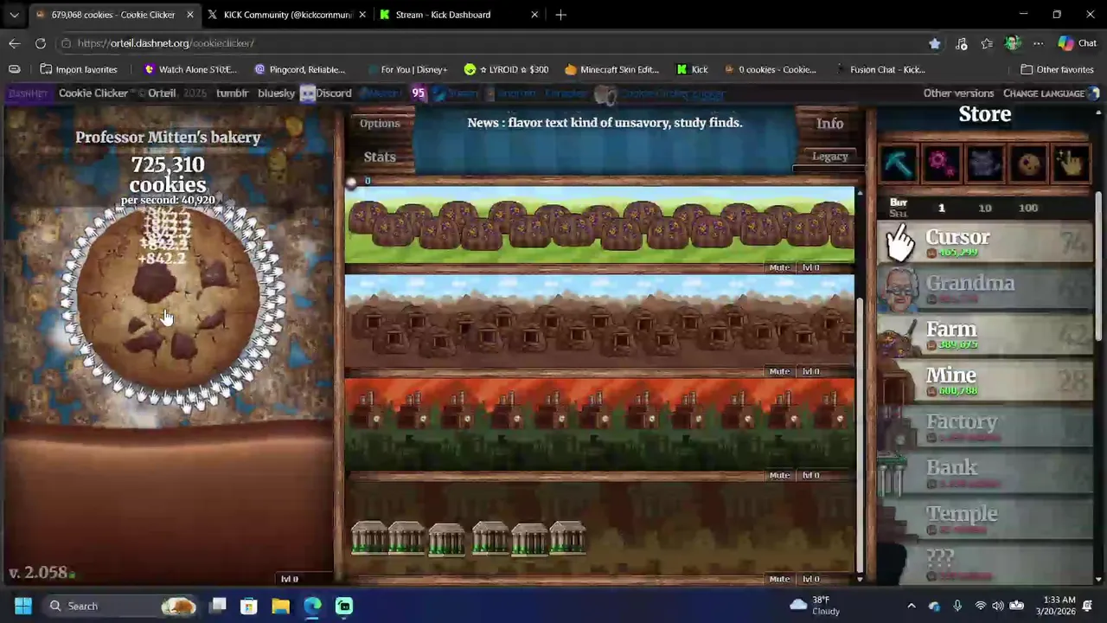Open the Stats menu
The width and height of the screenshot is (1107, 623).
point(380,157)
